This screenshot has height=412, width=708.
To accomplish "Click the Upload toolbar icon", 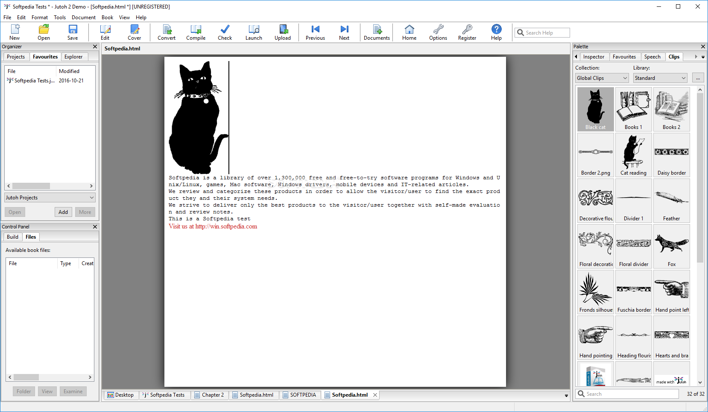I will (x=283, y=32).
